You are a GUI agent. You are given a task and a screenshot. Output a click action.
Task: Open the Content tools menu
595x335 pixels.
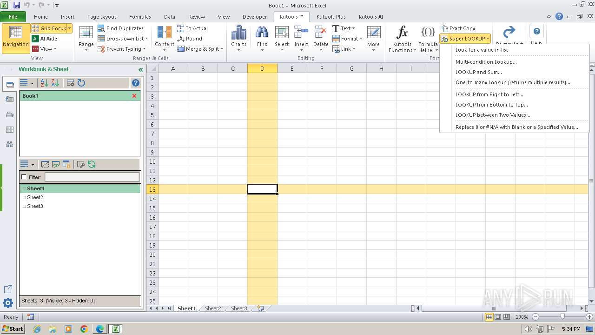pos(165,38)
